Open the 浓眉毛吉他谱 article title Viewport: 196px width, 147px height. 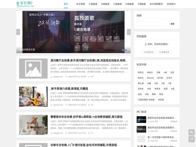click(84, 145)
